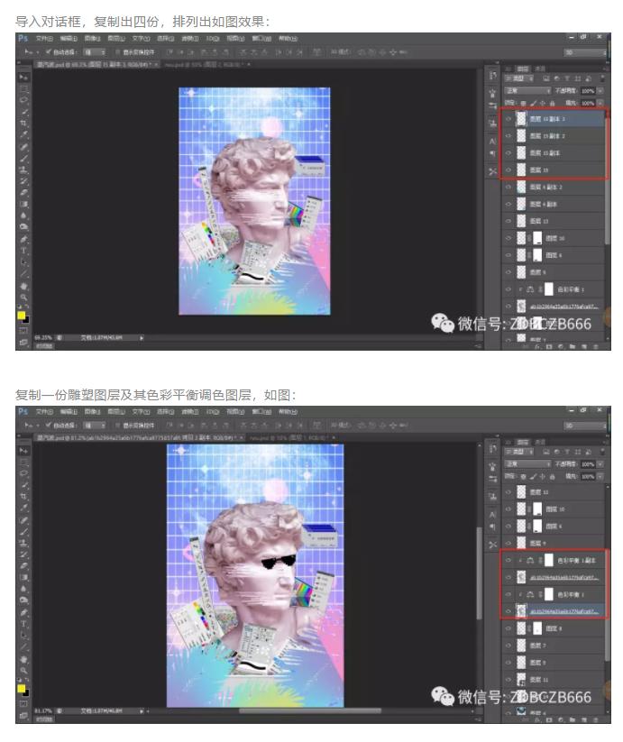Image resolution: width=623 pixels, height=742 pixels.
Task: Open layer filter type dropdown in upper layers panel
Action: pos(519,78)
